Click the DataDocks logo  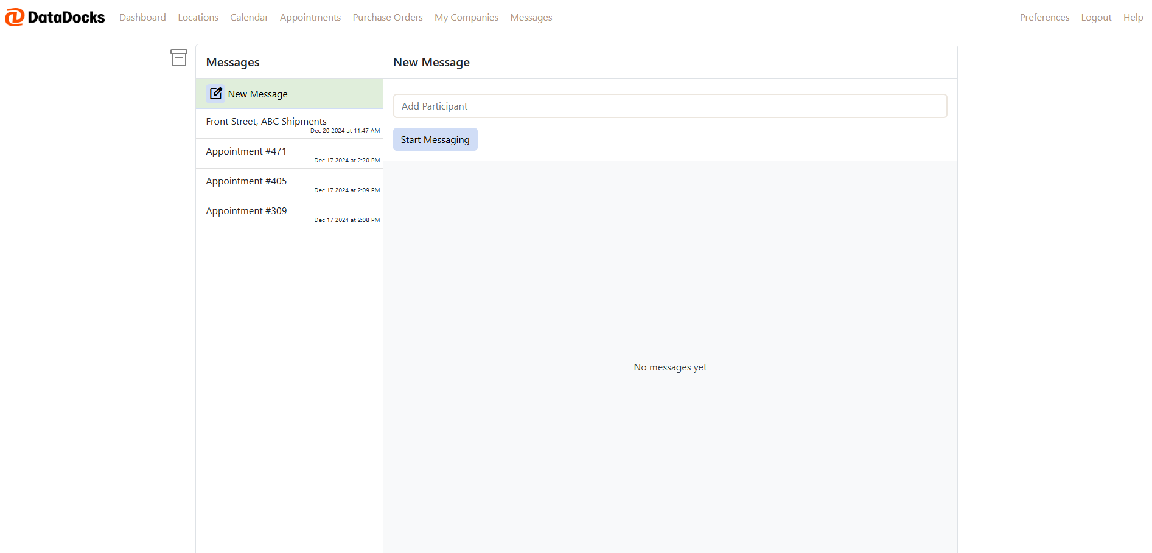pos(55,17)
